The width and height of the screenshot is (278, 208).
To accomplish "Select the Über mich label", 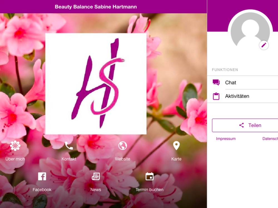I will point(15,159).
